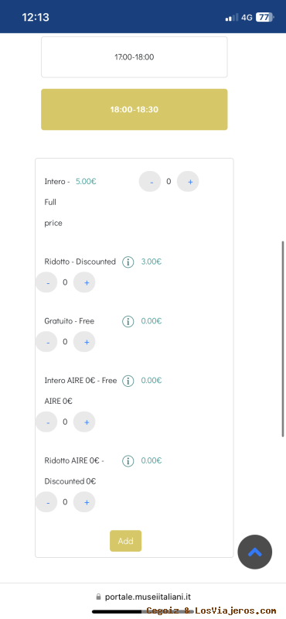
Task: Increase Intero full price ticket quantity
Action: (188, 182)
